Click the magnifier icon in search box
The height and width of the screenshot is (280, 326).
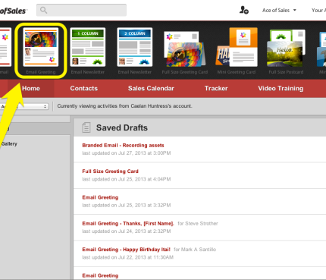pos(44,10)
